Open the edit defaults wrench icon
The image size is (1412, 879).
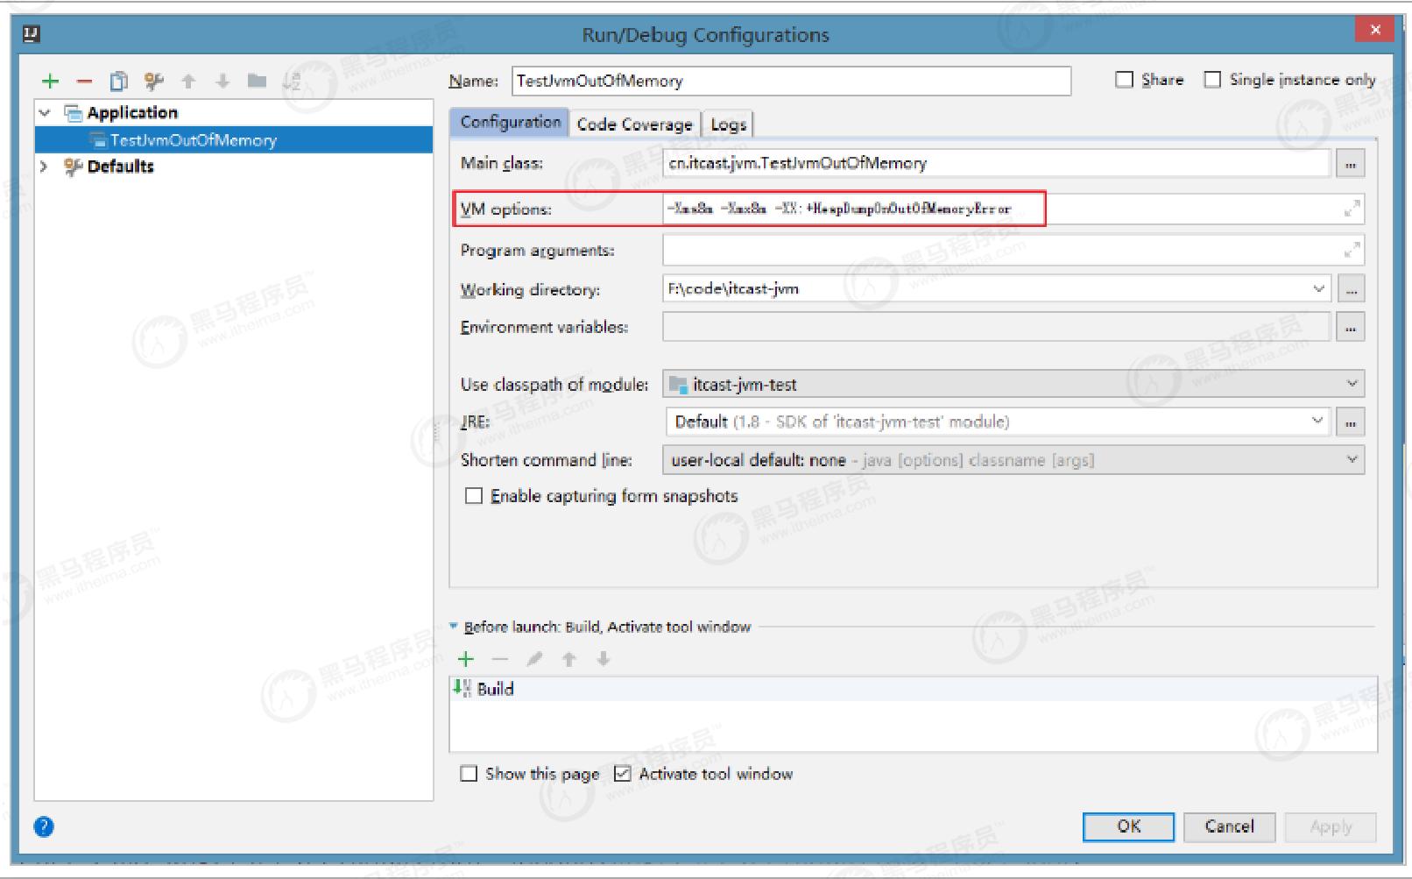pyautogui.click(x=154, y=82)
